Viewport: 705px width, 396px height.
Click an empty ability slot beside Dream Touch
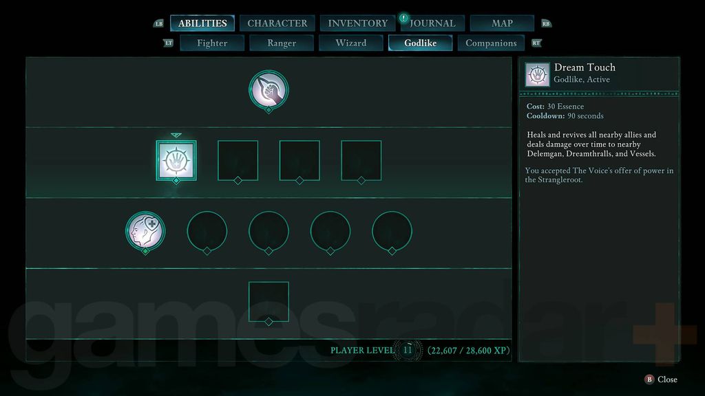[x=238, y=160]
